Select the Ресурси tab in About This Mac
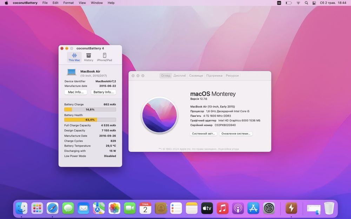 232,76
